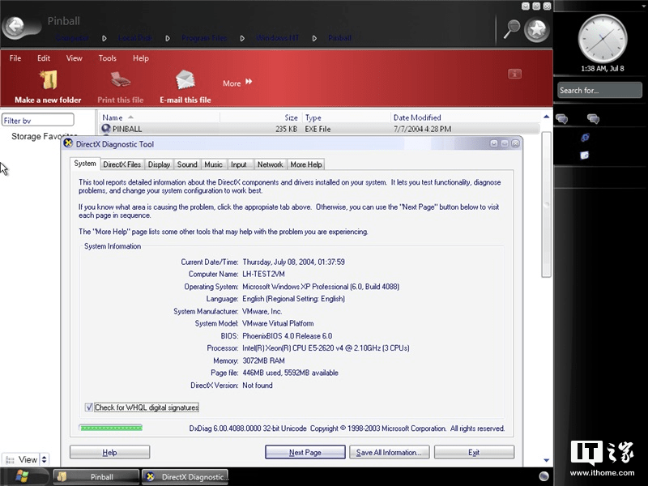Click the red info icon in the ribbon
The image size is (648, 486).
pyautogui.click(x=515, y=73)
